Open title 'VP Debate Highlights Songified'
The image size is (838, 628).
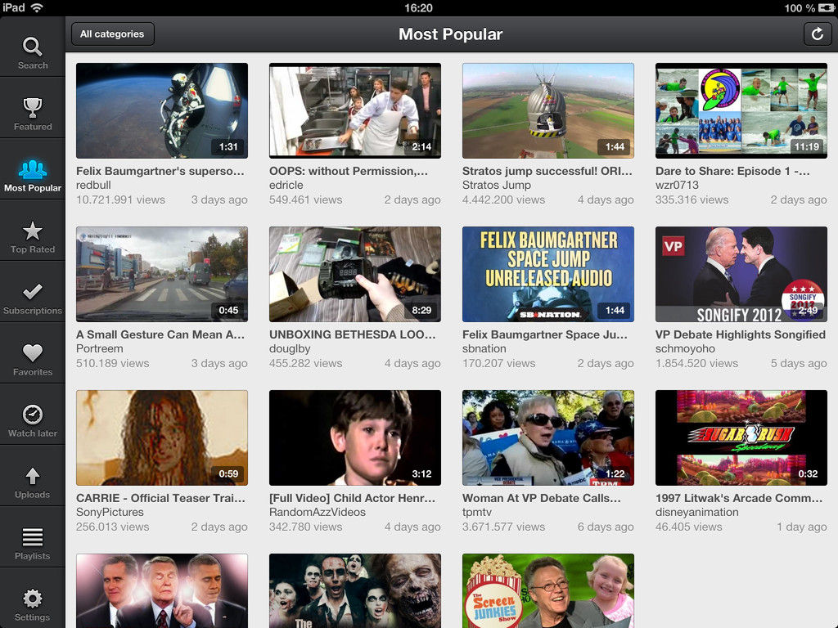(741, 334)
